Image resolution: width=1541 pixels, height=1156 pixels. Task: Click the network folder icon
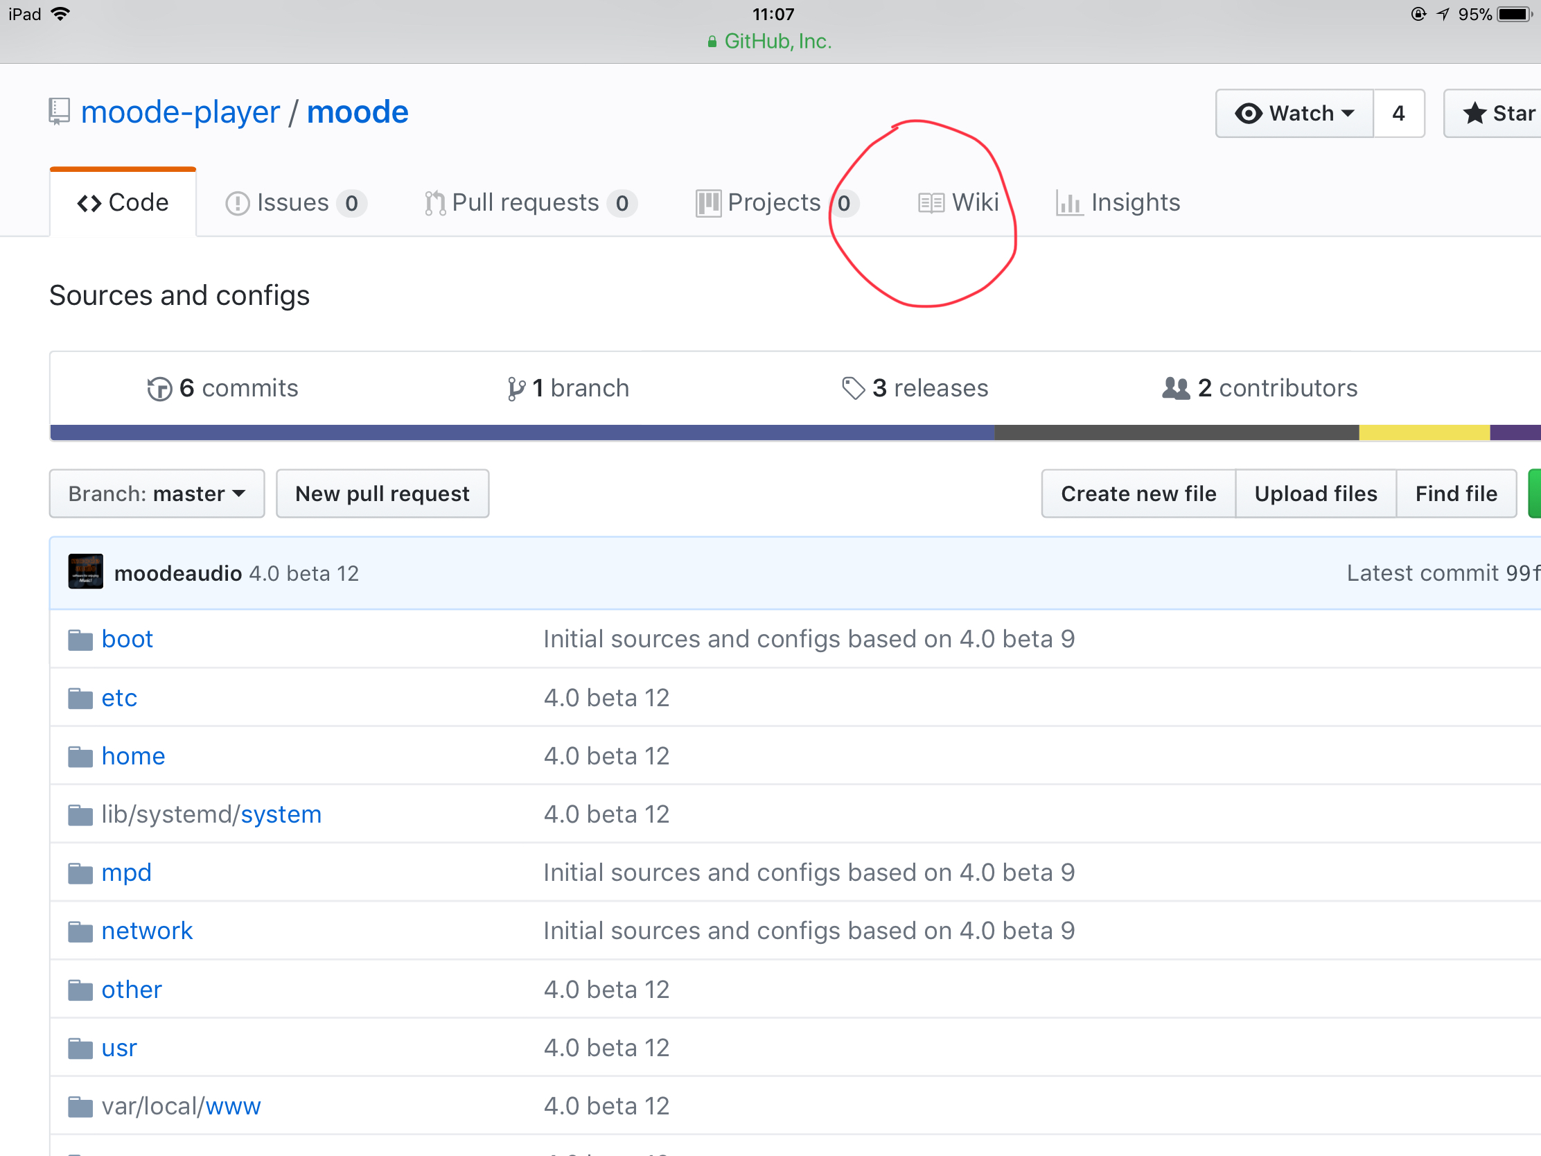pyautogui.click(x=80, y=932)
